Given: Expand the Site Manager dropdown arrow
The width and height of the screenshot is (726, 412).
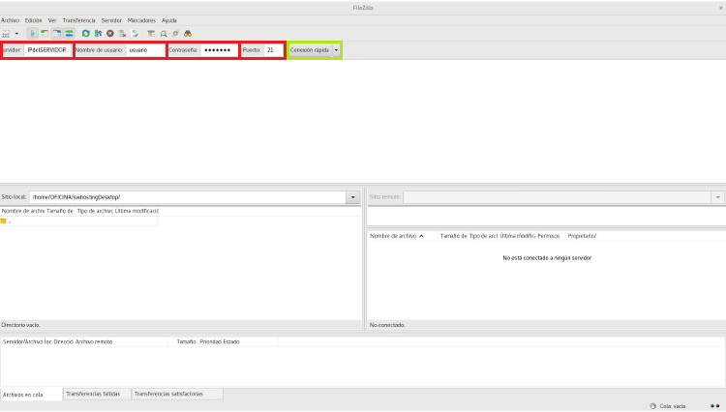Looking at the screenshot, I should [16, 33].
